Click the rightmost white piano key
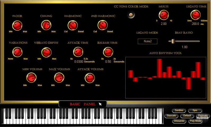 [x=160, y=116]
